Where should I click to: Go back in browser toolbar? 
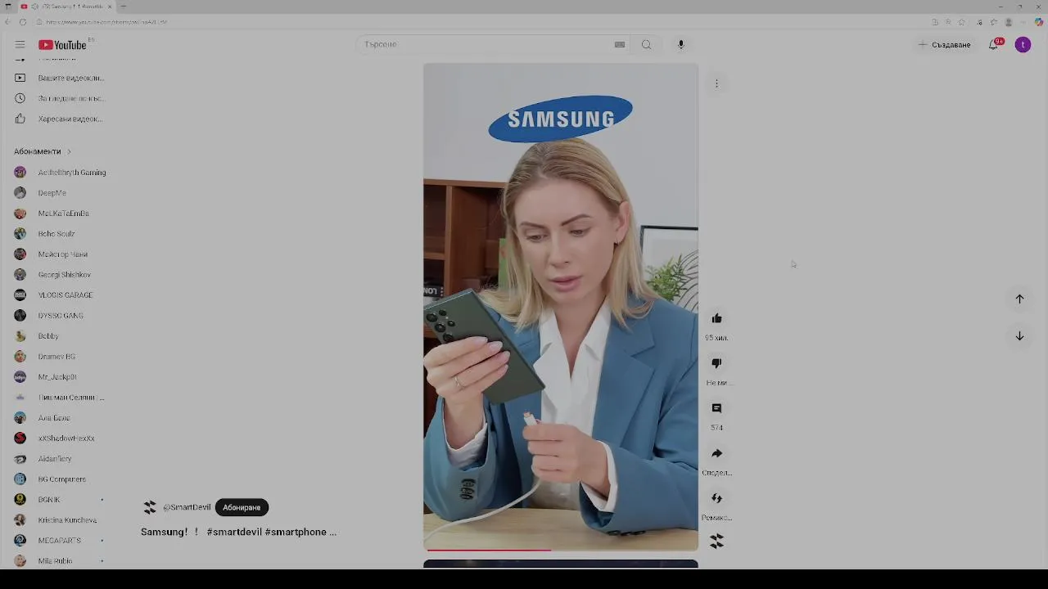click(x=8, y=22)
